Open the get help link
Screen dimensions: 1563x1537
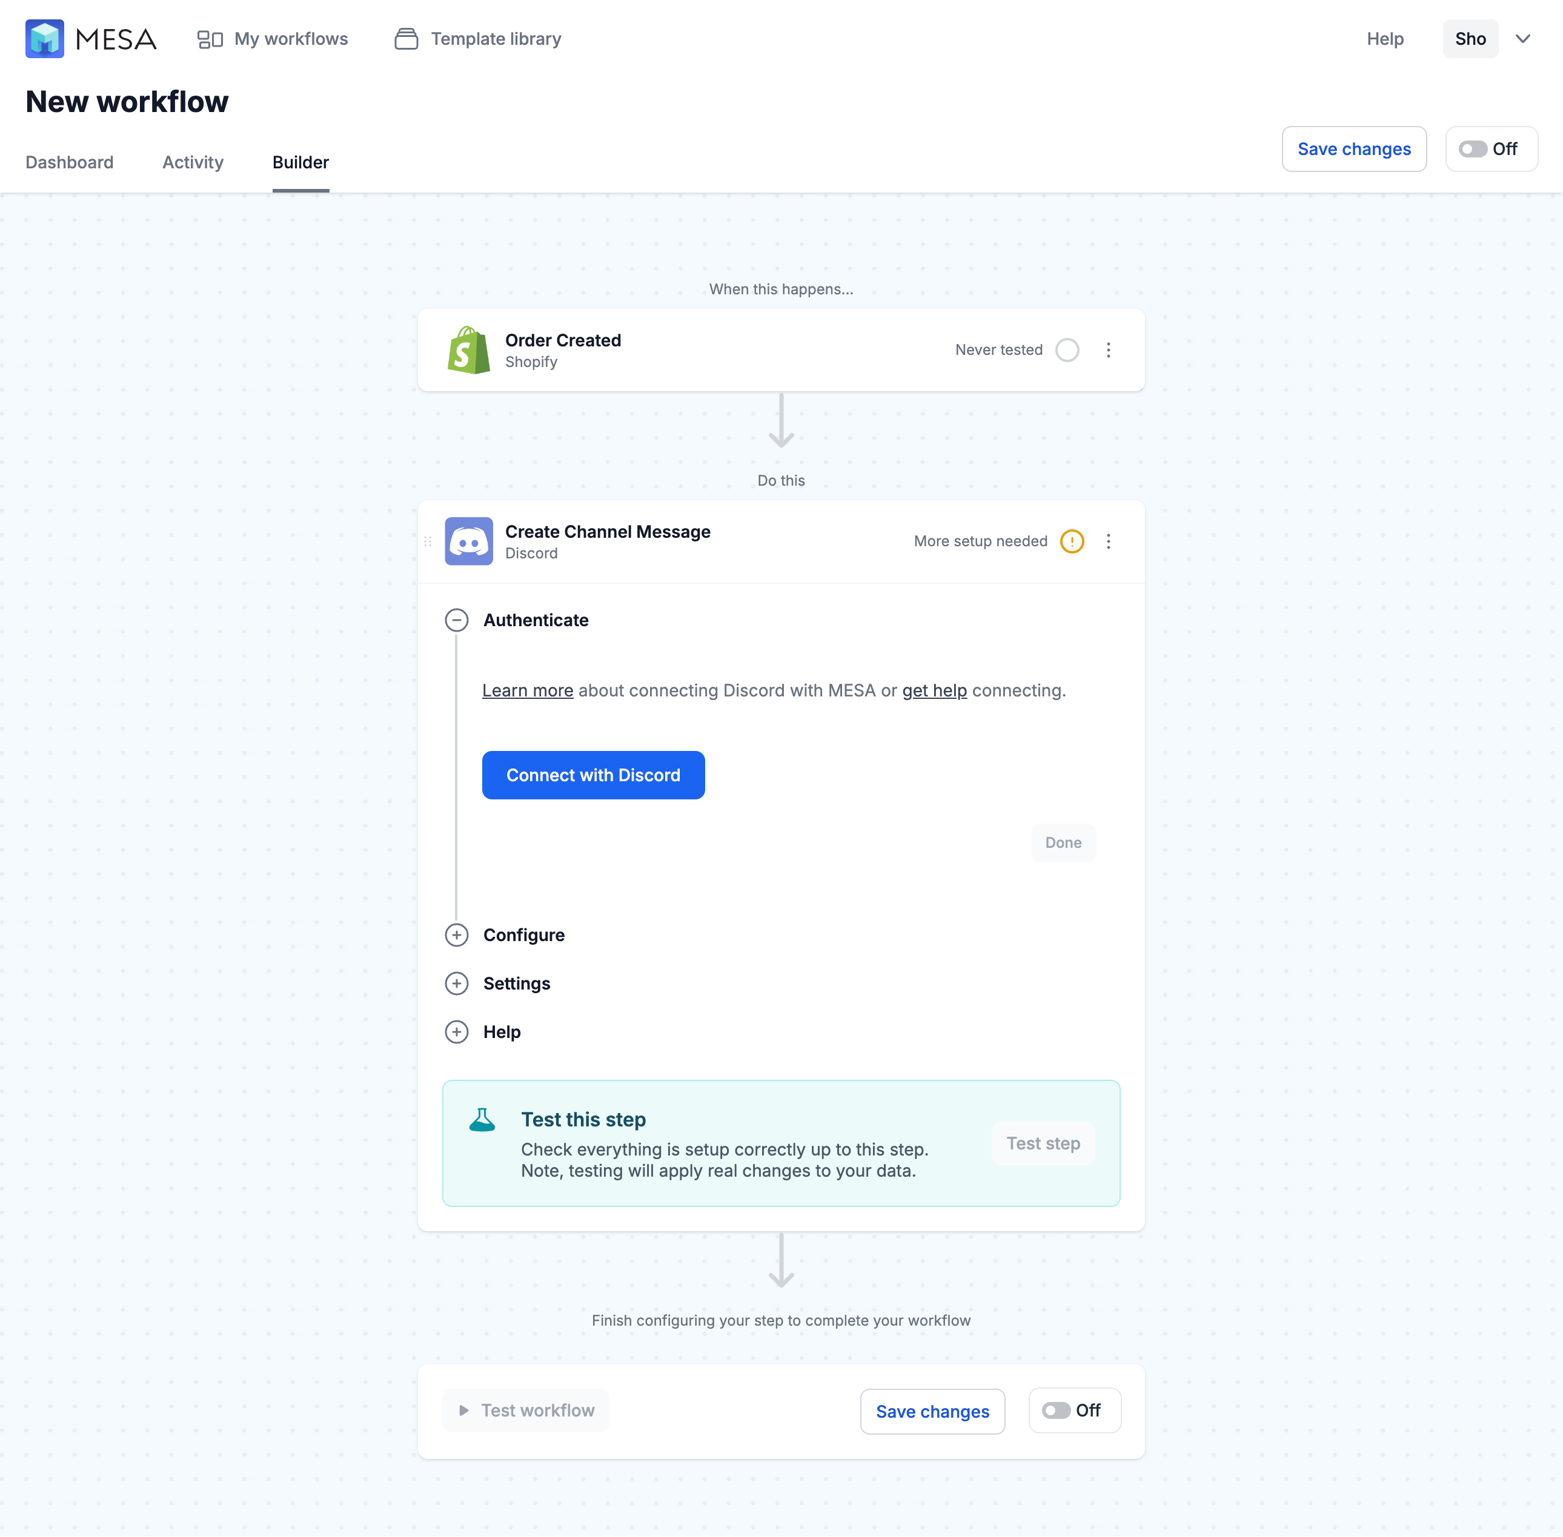[934, 691]
